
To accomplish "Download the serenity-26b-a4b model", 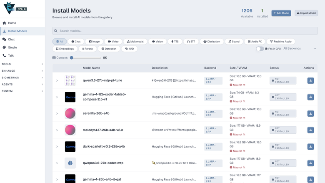I will click(310, 113).
